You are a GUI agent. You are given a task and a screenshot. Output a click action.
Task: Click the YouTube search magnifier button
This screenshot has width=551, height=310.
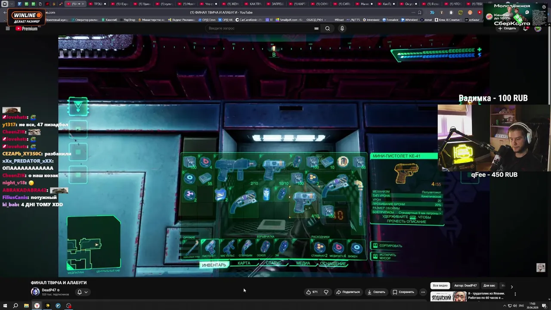328,28
